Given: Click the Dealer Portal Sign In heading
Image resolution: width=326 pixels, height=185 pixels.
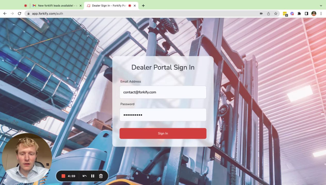Looking at the screenshot, I should click(163, 67).
